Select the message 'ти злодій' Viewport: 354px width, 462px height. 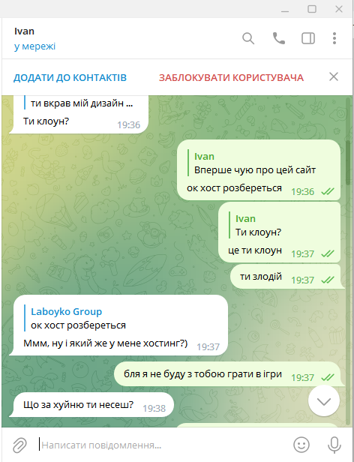pyautogui.click(x=261, y=277)
